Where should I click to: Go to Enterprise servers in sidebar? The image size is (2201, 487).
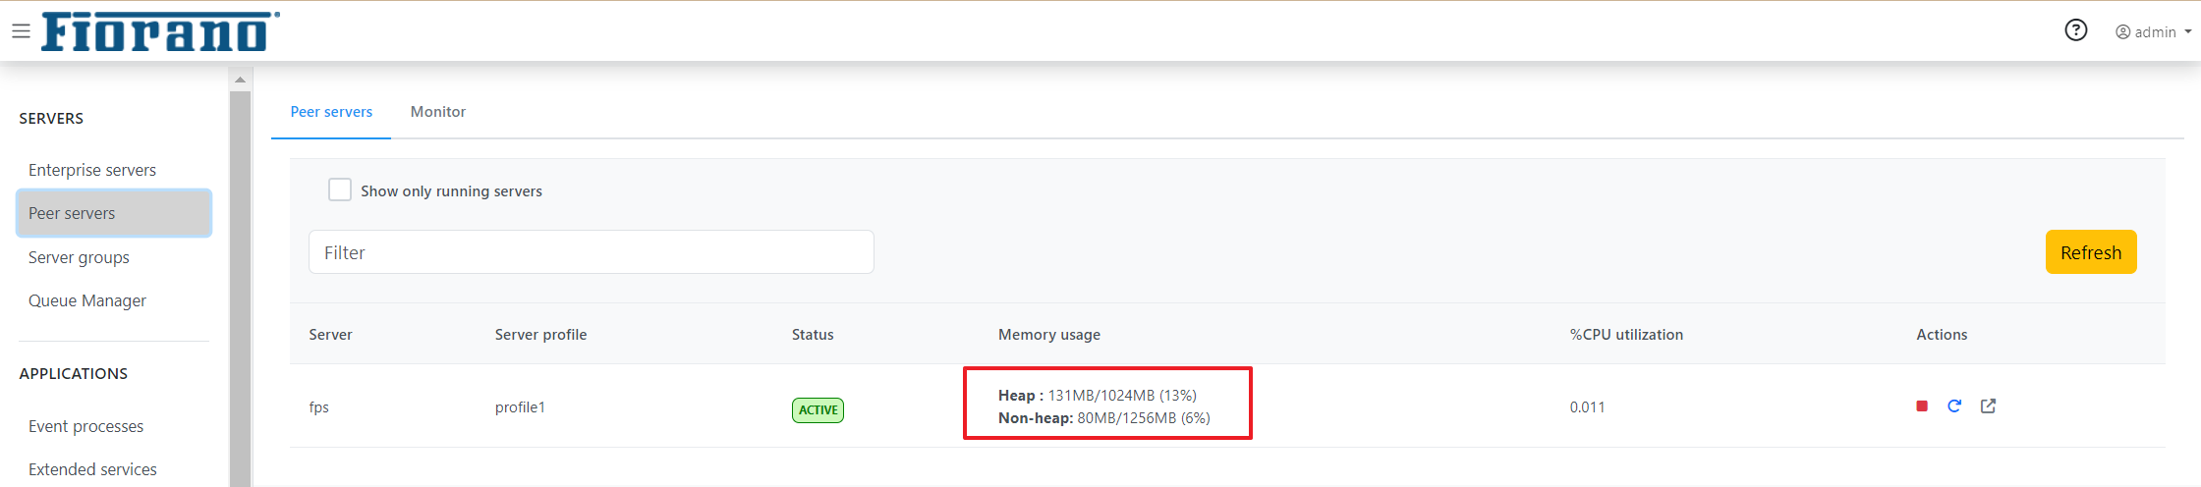click(x=92, y=170)
